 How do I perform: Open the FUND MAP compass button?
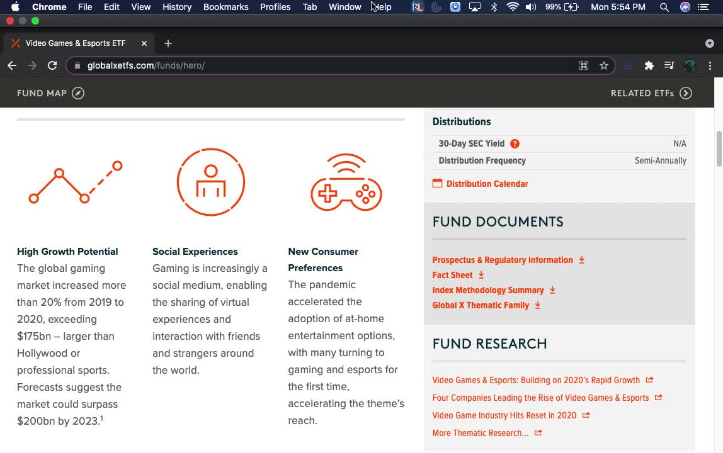(x=78, y=93)
